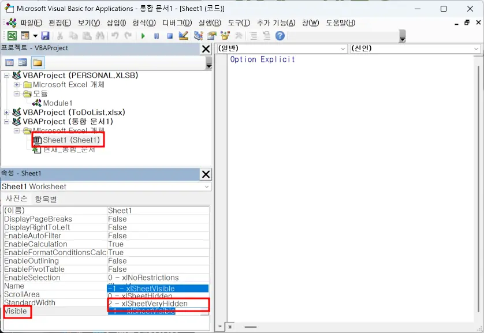
Task: Open Help with the blue question mark icon
Action: pyautogui.click(x=280, y=36)
